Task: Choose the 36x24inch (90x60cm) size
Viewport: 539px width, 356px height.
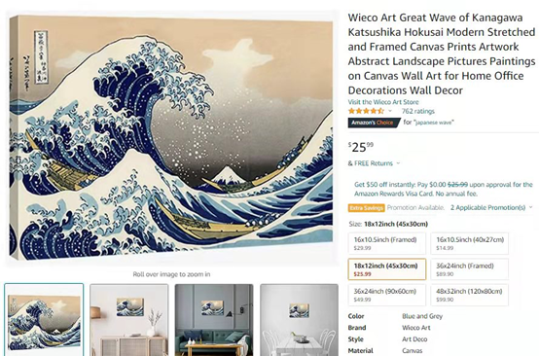Action: (386, 295)
